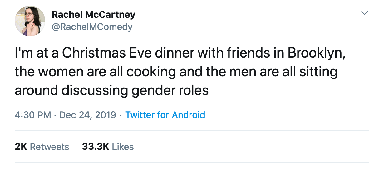
Task: Click the Likes label
Action: (123, 147)
